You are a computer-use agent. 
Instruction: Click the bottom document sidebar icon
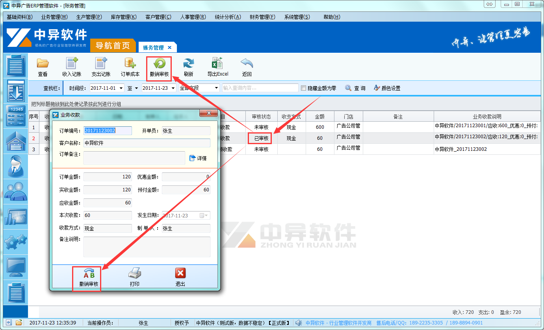click(16, 293)
